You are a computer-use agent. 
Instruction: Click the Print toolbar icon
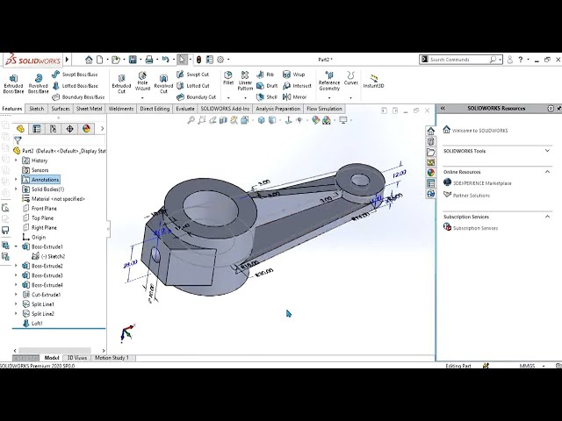pyautogui.click(x=149, y=60)
